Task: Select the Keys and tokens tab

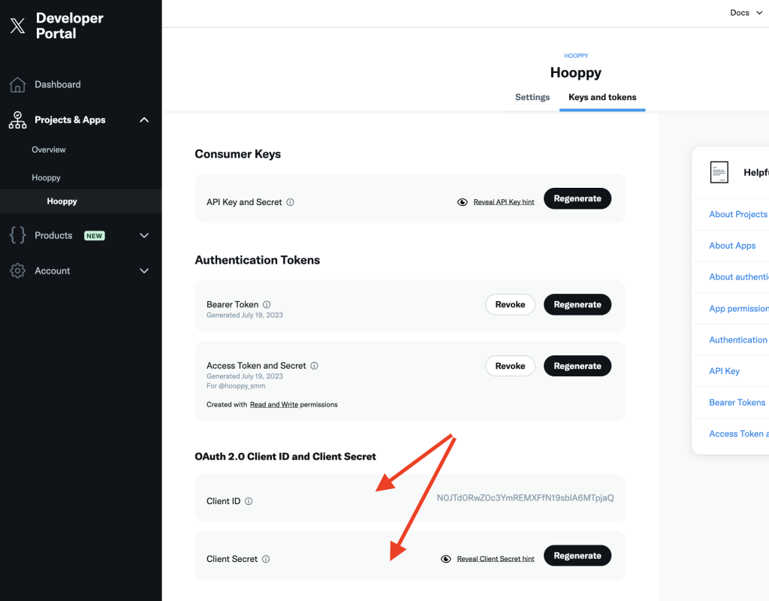Action: pyautogui.click(x=602, y=98)
